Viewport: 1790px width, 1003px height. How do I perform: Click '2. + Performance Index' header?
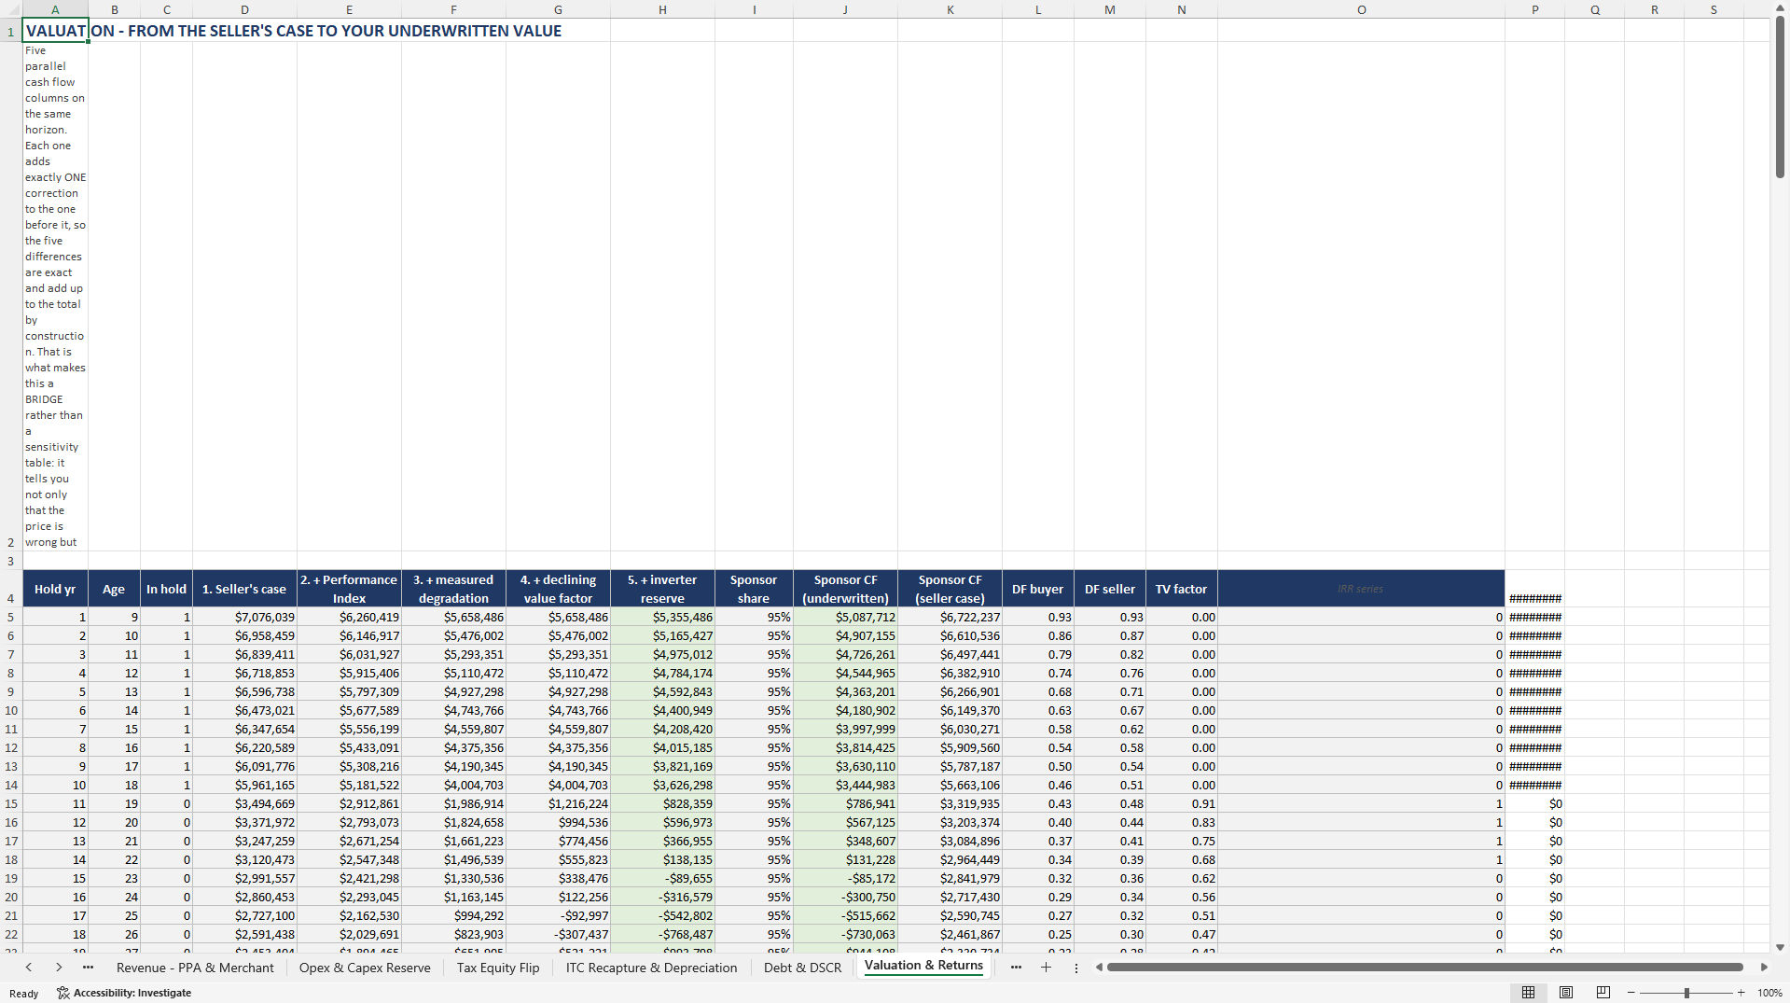(x=349, y=589)
